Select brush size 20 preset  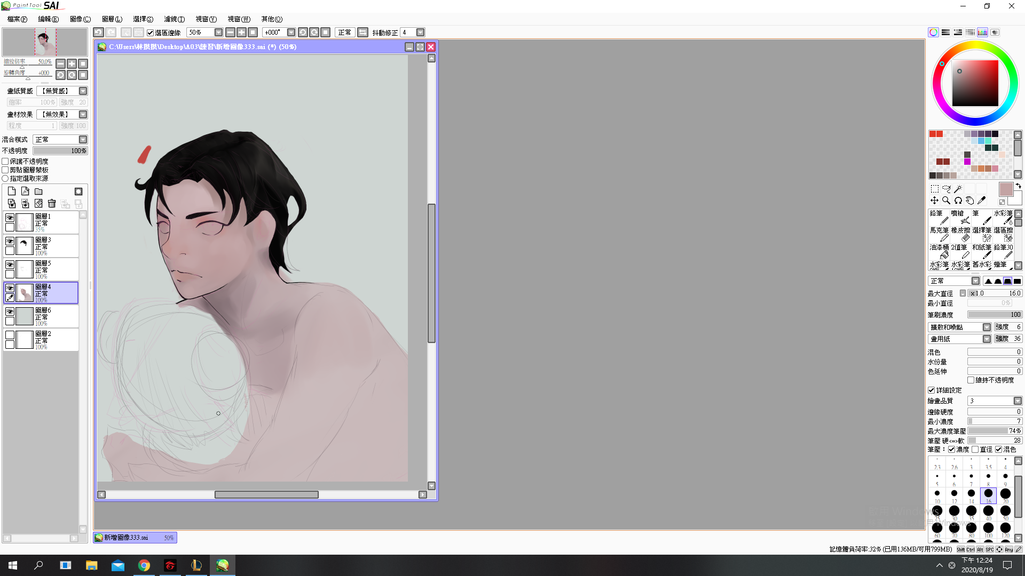pyautogui.click(x=1005, y=495)
